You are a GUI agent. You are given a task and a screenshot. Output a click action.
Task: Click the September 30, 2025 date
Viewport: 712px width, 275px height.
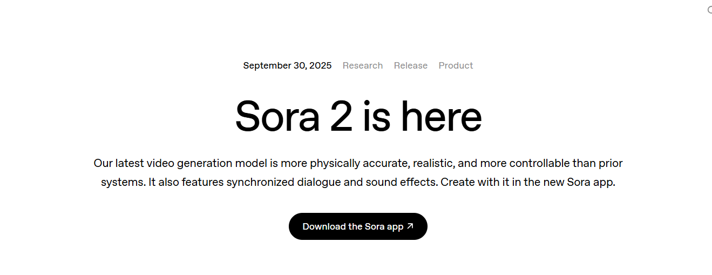[x=287, y=65]
